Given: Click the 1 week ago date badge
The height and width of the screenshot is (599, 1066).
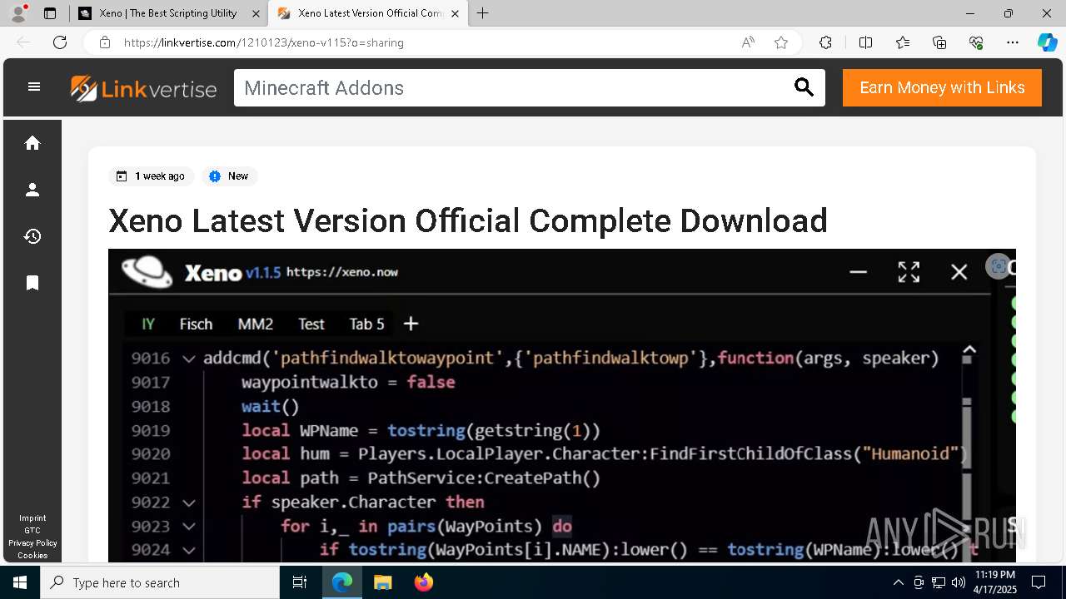Looking at the screenshot, I should pyautogui.click(x=152, y=176).
